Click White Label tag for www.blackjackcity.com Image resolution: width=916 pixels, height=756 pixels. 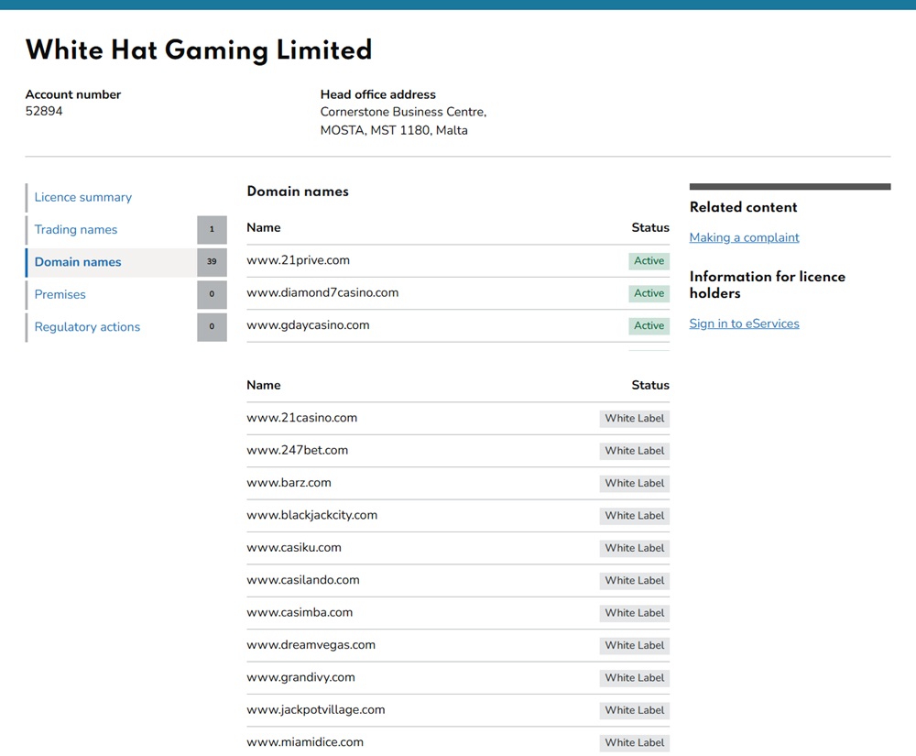635,516
